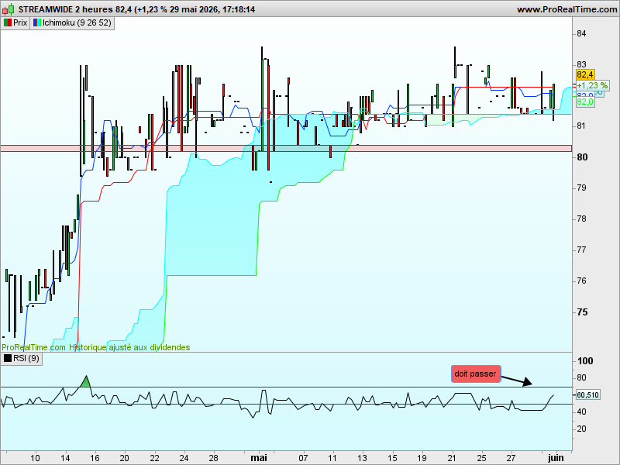The image size is (620, 465).
Task: Click the www.ProRealTime.com link
Action: tap(567, 9)
